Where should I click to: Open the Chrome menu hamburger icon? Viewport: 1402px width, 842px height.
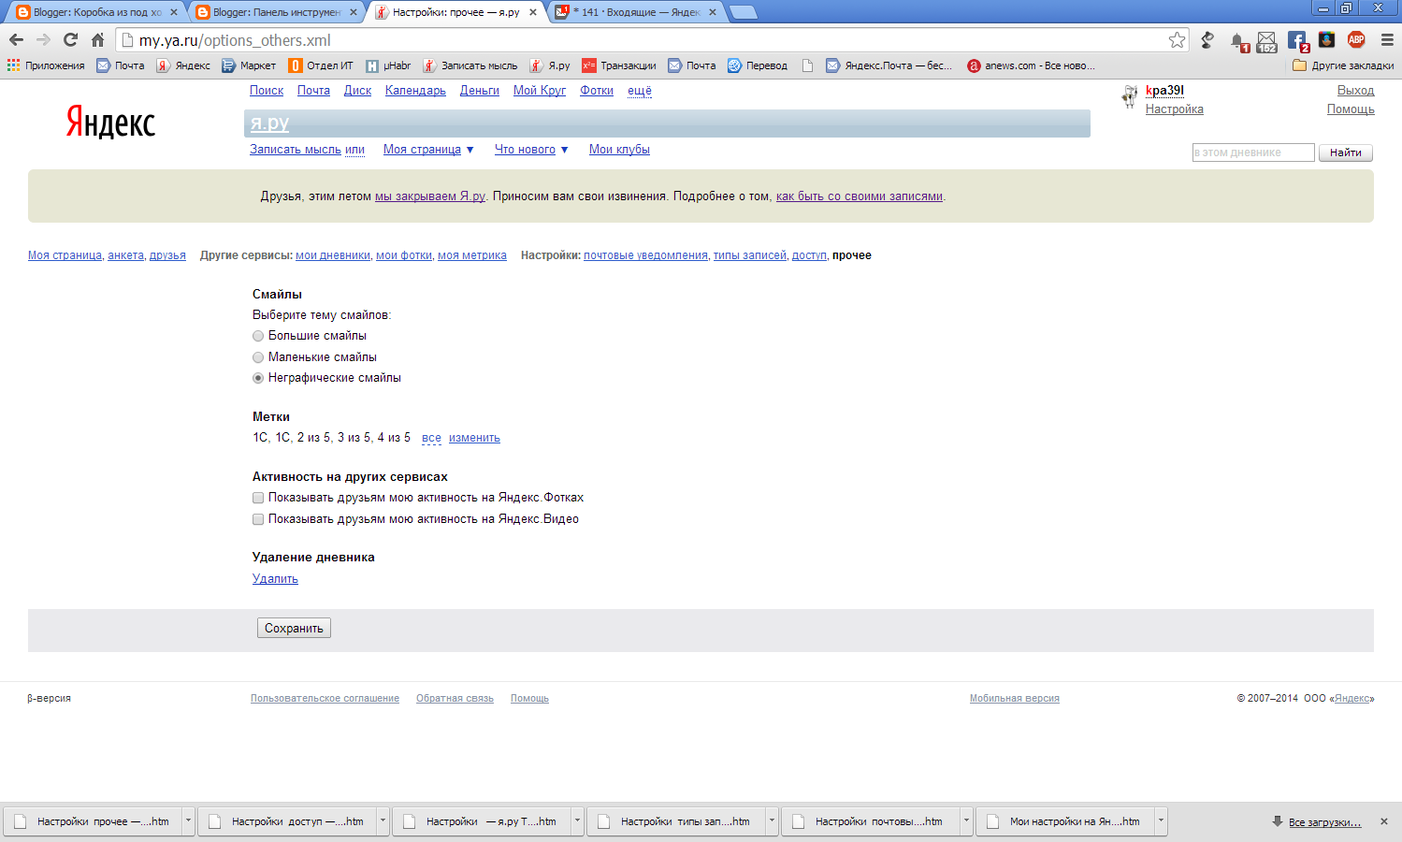click(1387, 39)
